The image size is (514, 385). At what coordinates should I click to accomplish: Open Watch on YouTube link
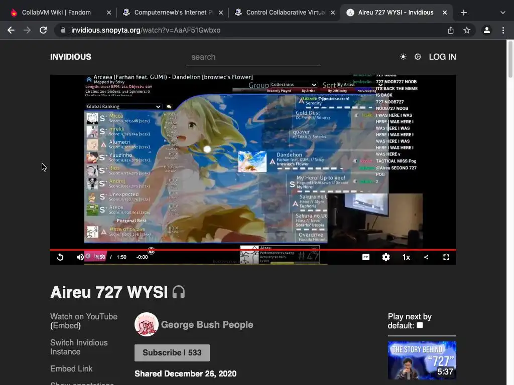[x=84, y=317]
